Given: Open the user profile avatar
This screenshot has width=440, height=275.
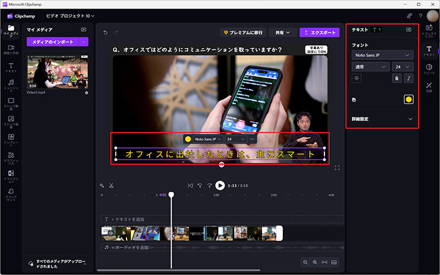Looking at the screenshot, I should 432,16.
